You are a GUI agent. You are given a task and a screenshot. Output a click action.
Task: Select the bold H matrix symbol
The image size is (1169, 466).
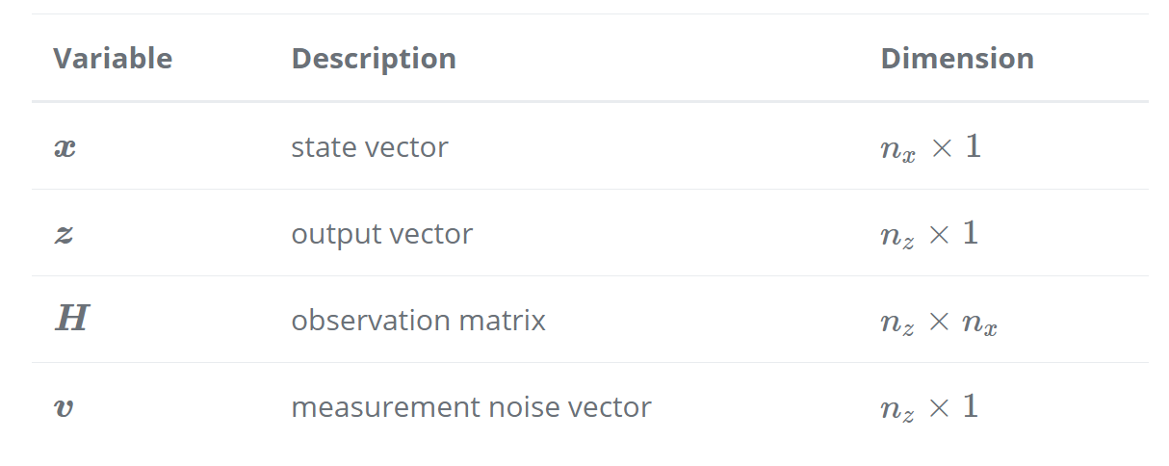click(x=71, y=321)
